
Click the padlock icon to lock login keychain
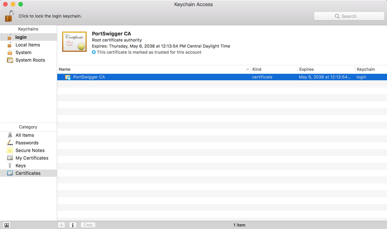(9, 16)
